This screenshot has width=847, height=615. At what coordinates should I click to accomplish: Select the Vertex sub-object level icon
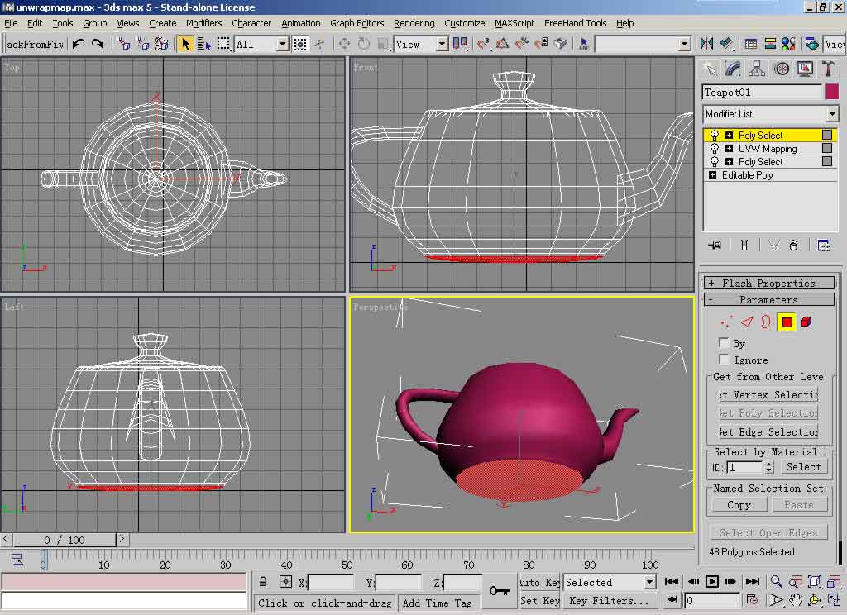point(727,322)
